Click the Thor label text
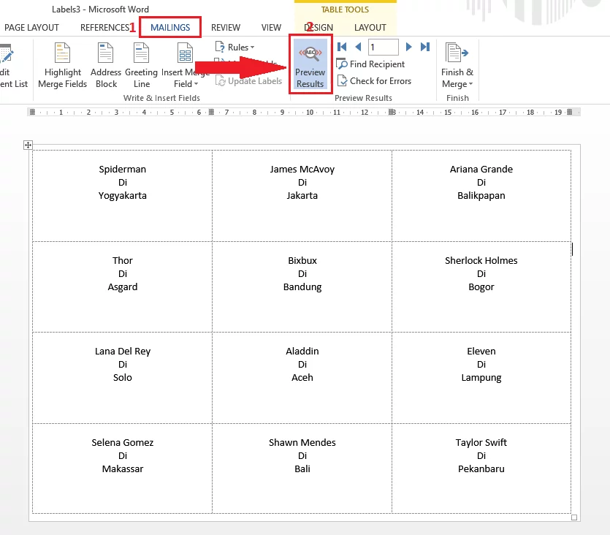610x535 pixels. tap(123, 260)
